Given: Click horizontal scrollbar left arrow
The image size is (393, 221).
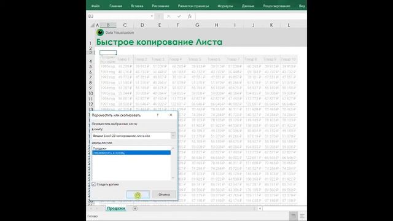Looking at the screenshot, I should tap(260, 209).
